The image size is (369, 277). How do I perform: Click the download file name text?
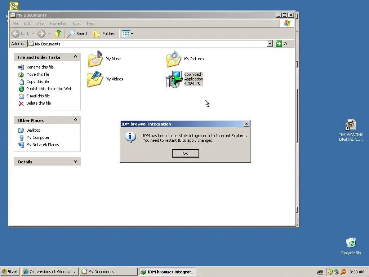[192, 74]
